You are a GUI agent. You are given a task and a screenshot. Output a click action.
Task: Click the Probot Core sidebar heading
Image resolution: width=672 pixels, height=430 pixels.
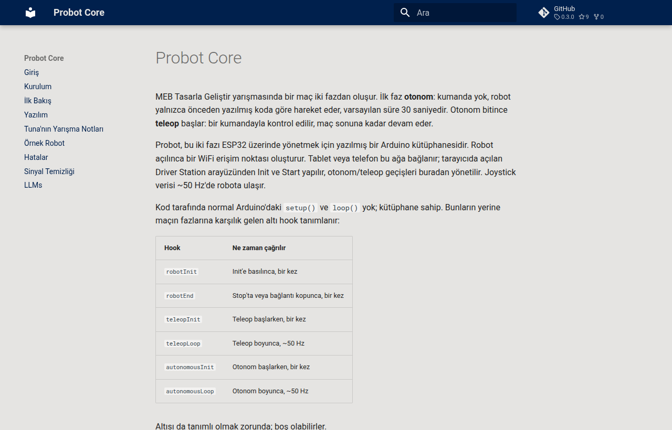pyautogui.click(x=44, y=58)
